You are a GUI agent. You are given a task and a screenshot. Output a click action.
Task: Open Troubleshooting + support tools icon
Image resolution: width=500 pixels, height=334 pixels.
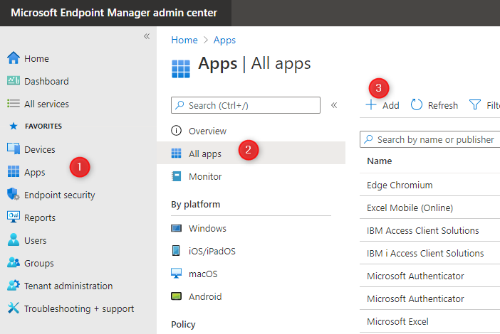click(13, 308)
